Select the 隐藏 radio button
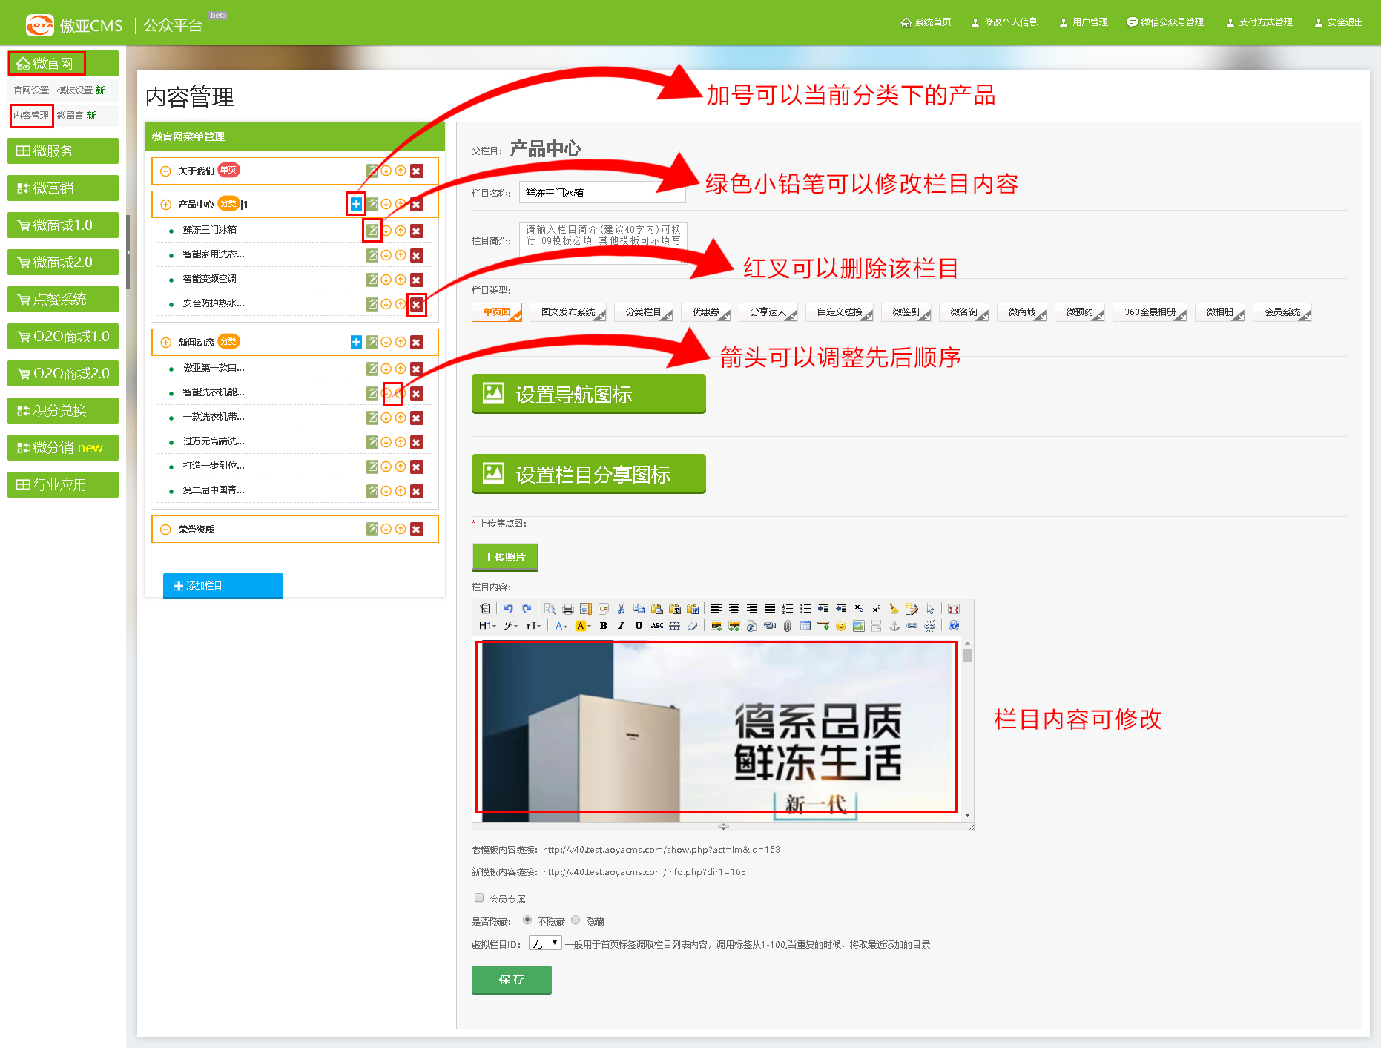This screenshot has height=1048, width=1381. click(x=576, y=920)
